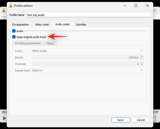Open the Encoding parameters sub-tab

point(28,43)
